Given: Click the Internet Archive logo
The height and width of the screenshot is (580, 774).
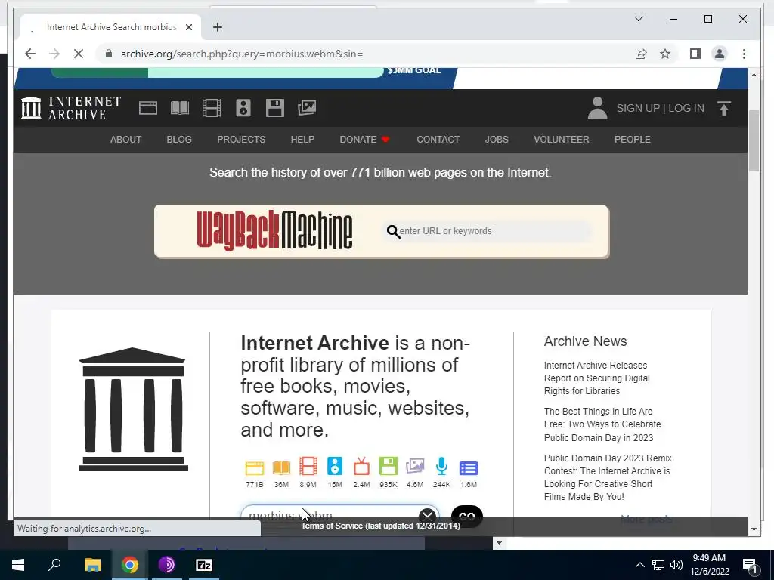Looking at the screenshot, I should [71, 108].
